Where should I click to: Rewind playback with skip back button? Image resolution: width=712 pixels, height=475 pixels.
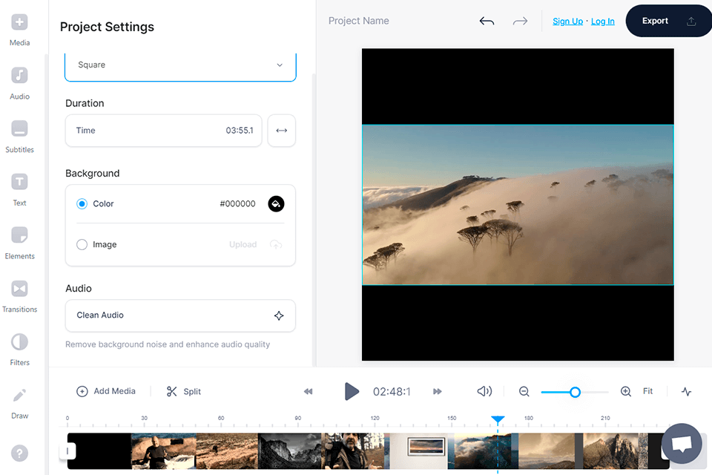[x=309, y=391]
